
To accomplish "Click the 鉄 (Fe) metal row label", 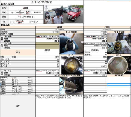I will [18, 80].
